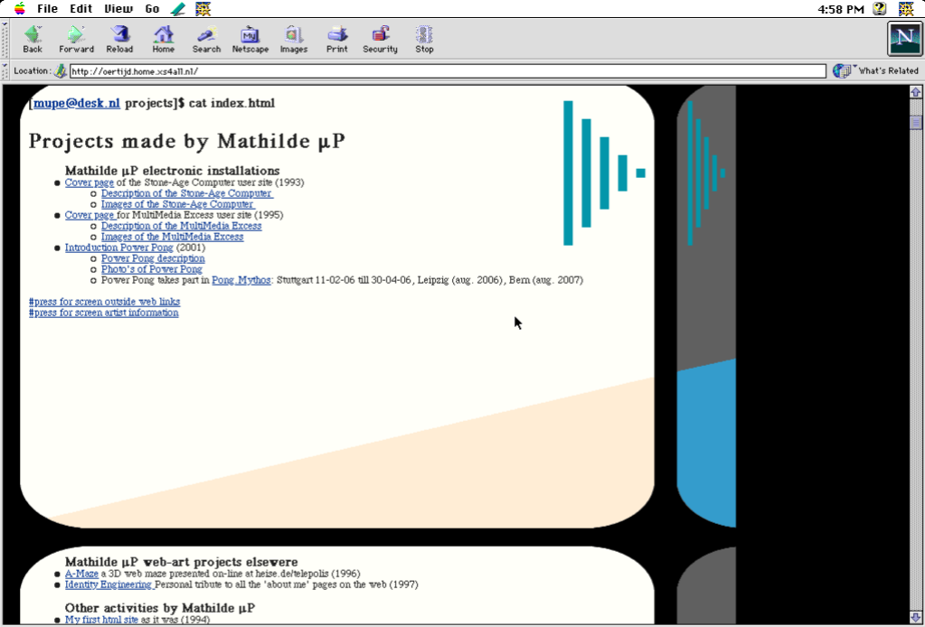The height and width of the screenshot is (627, 925).
Task: Open the Pong.Mythos link
Action: tap(241, 280)
